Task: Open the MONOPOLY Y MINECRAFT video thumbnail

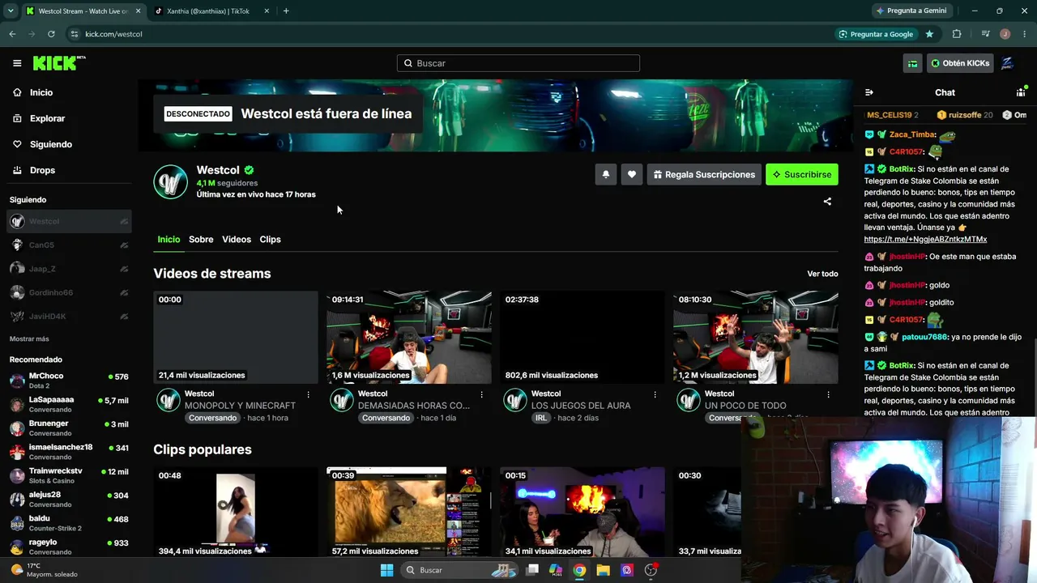Action: [236, 338]
